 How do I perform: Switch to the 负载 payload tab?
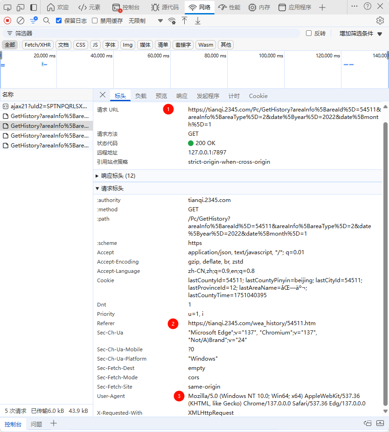(x=141, y=96)
